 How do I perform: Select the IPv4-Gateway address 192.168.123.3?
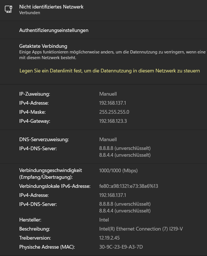pyautogui.click(x=113, y=121)
